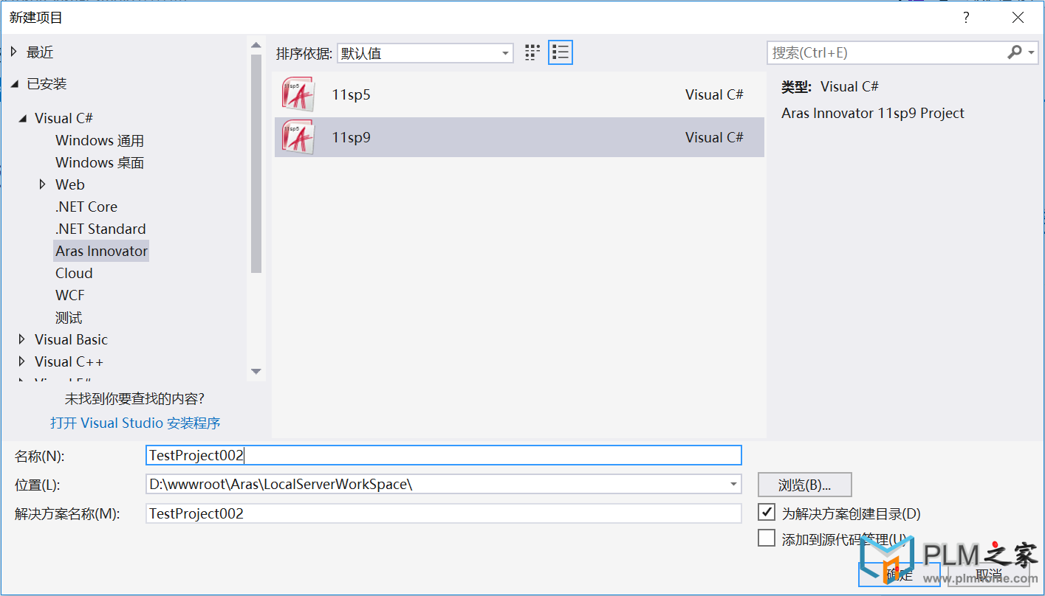Click the search magnifier icon
1045x596 pixels.
[1015, 52]
